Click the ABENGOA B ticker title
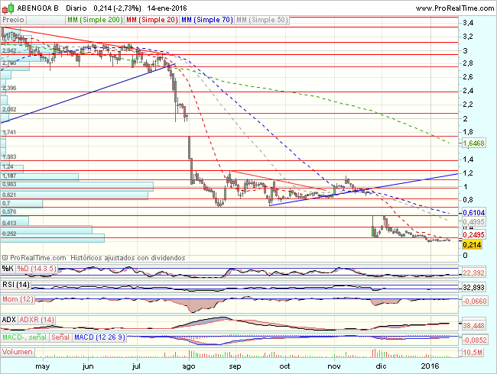This screenshot has width=497, height=374. [37, 8]
